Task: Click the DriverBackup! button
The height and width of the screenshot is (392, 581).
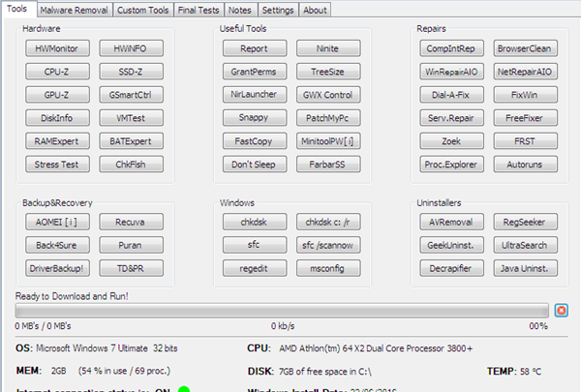Action: (x=57, y=268)
